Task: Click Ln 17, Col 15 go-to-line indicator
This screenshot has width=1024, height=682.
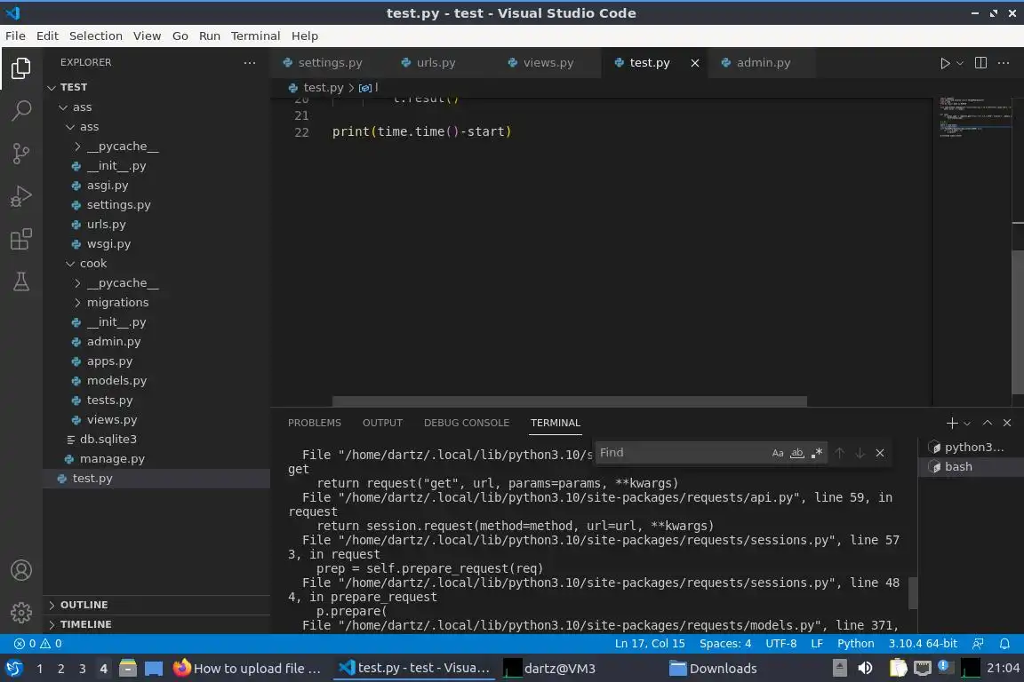Action: click(650, 644)
